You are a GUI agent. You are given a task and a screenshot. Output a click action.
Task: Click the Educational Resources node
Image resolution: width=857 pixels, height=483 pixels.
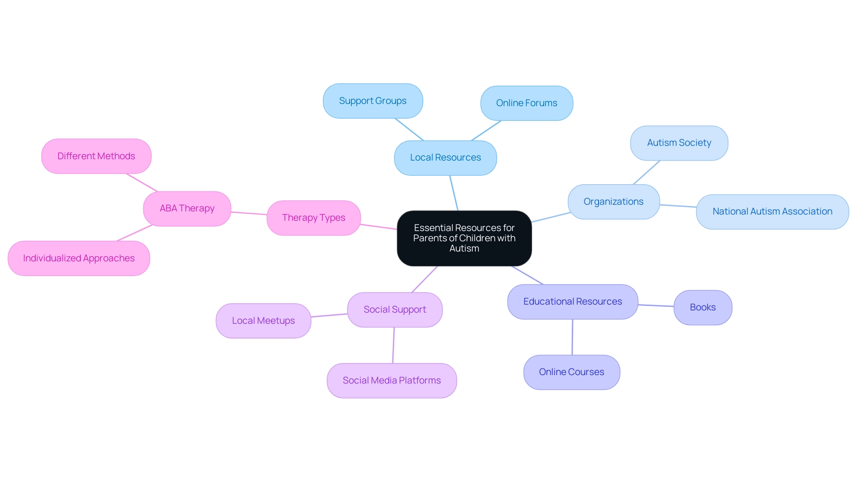pos(570,301)
